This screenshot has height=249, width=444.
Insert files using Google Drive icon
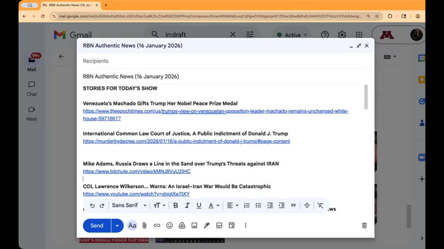tap(182, 225)
